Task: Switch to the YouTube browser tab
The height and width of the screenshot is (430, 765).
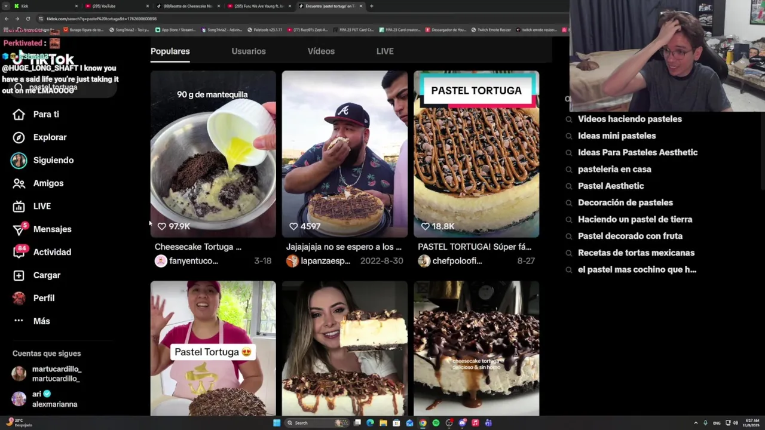Action: click(x=117, y=6)
